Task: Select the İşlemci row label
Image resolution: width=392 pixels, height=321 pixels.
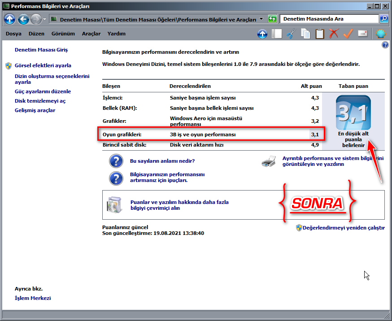Action: [113, 98]
